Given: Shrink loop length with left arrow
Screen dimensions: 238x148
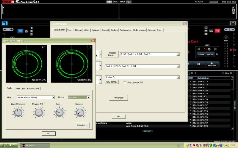Looking at the screenshot, I should [198, 49].
